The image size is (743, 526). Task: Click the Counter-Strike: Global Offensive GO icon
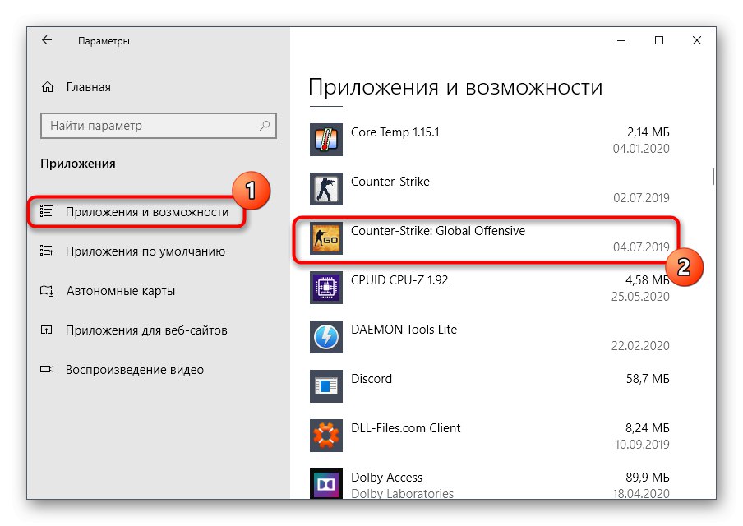tap(326, 238)
